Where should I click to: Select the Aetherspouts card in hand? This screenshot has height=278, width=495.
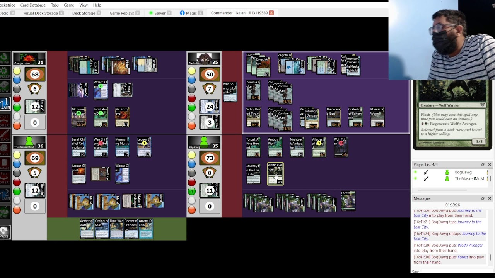pyautogui.click(x=87, y=229)
